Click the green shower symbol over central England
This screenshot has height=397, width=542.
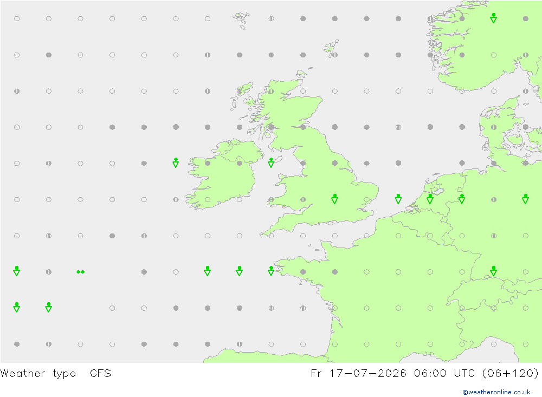tap(334, 199)
